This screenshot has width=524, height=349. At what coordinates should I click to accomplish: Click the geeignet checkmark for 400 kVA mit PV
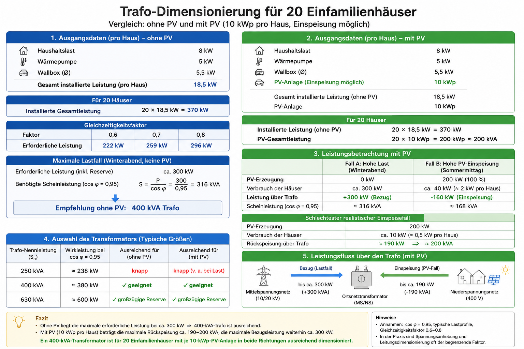186,286
